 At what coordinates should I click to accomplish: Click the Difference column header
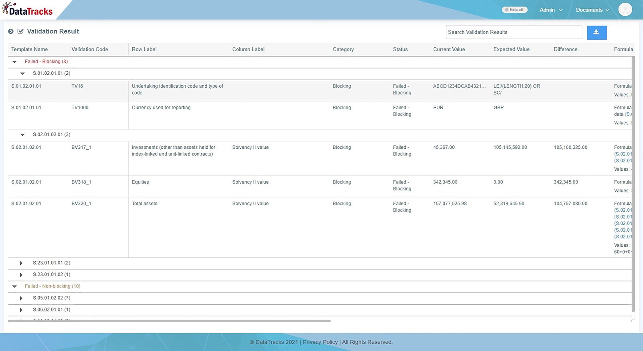click(x=565, y=49)
